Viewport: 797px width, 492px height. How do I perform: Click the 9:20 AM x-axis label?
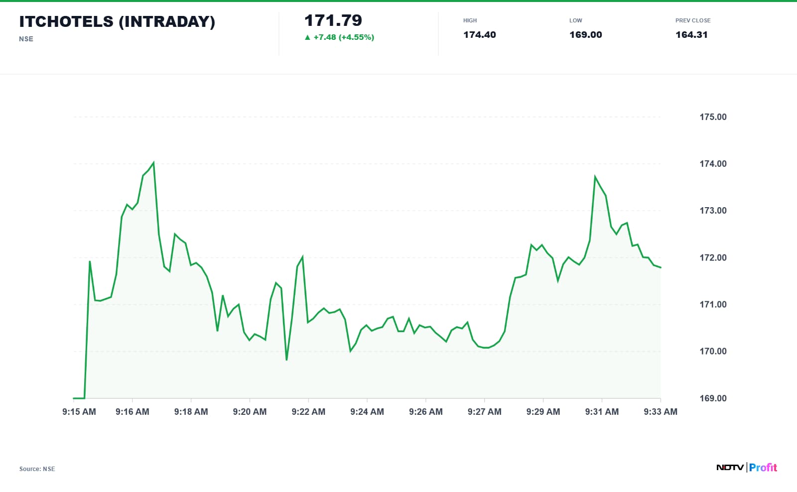tap(250, 412)
